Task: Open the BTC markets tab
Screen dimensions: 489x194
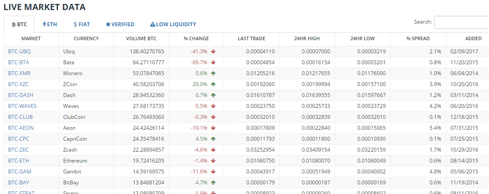Action: [x=19, y=24]
